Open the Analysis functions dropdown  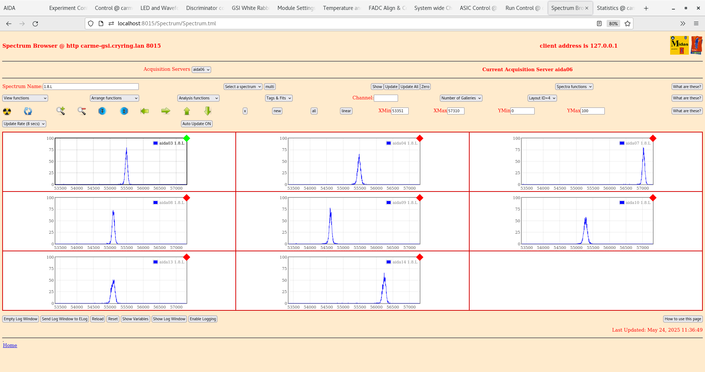click(x=198, y=98)
